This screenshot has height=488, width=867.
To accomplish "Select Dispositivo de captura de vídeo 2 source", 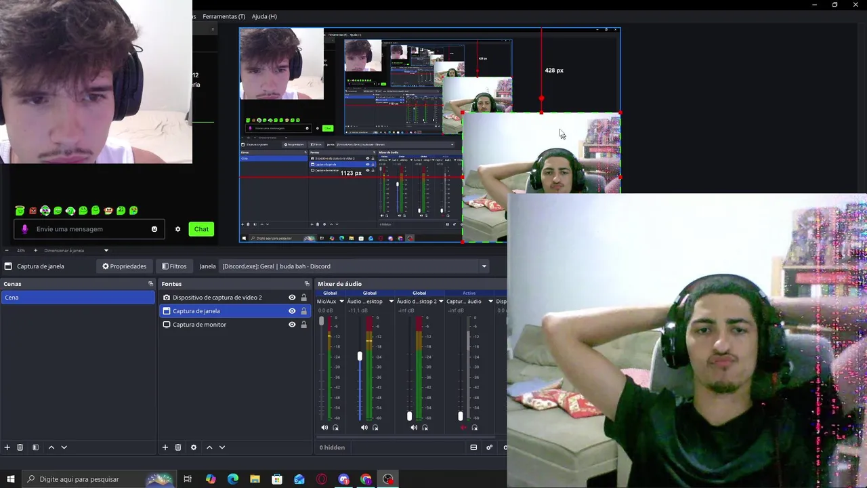I will point(217,298).
